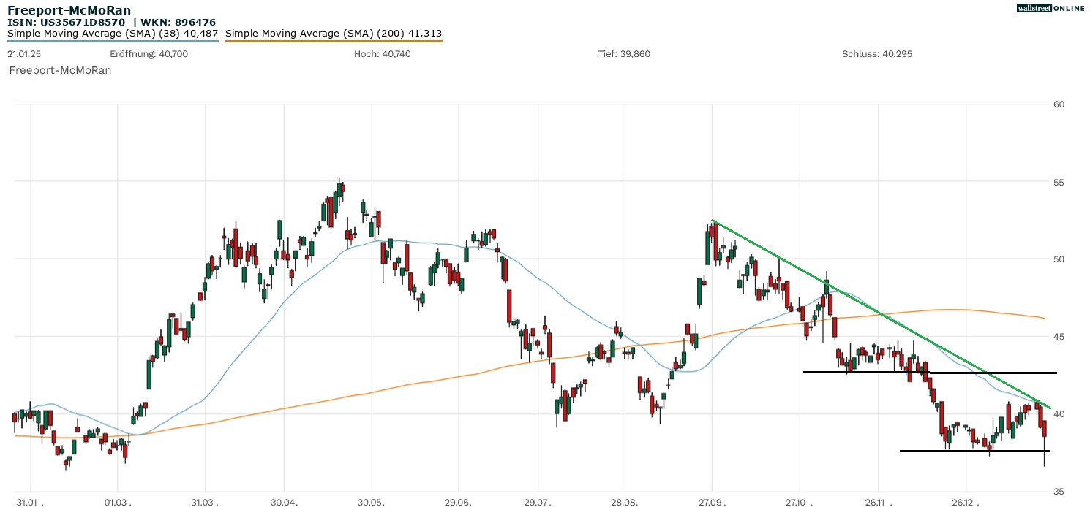Image resolution: width=1090 pixels, height=507 pixels.
Task: Click the y-axis label 40
Action: click(x=1059, y=414)
